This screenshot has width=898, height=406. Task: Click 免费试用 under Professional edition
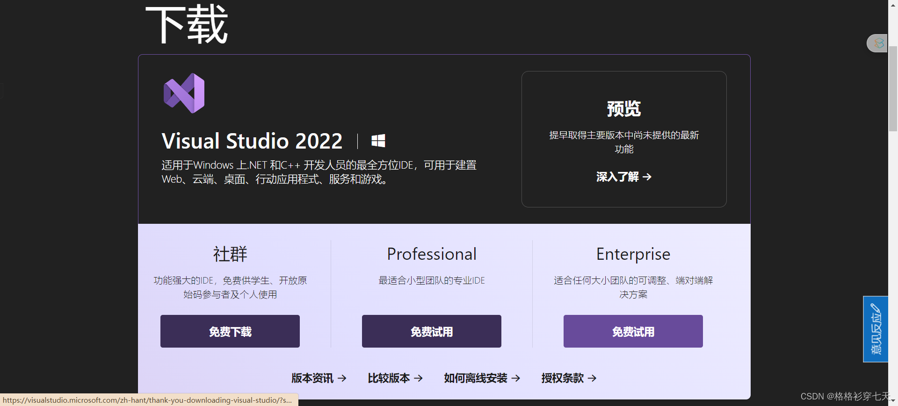pos(432,331)
